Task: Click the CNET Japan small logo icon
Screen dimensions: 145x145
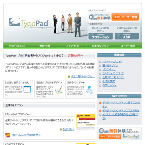Action: point(7,135)
